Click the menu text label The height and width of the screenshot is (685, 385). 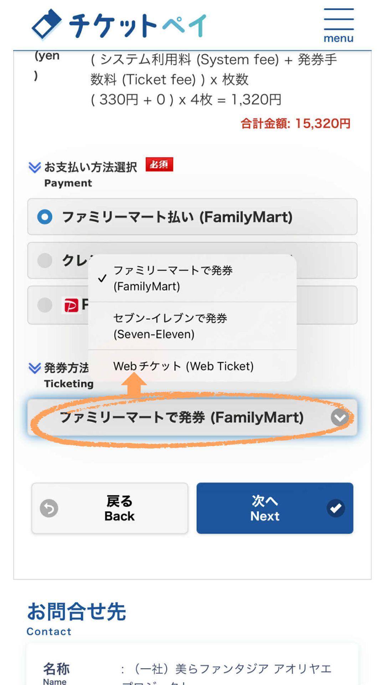339,38
